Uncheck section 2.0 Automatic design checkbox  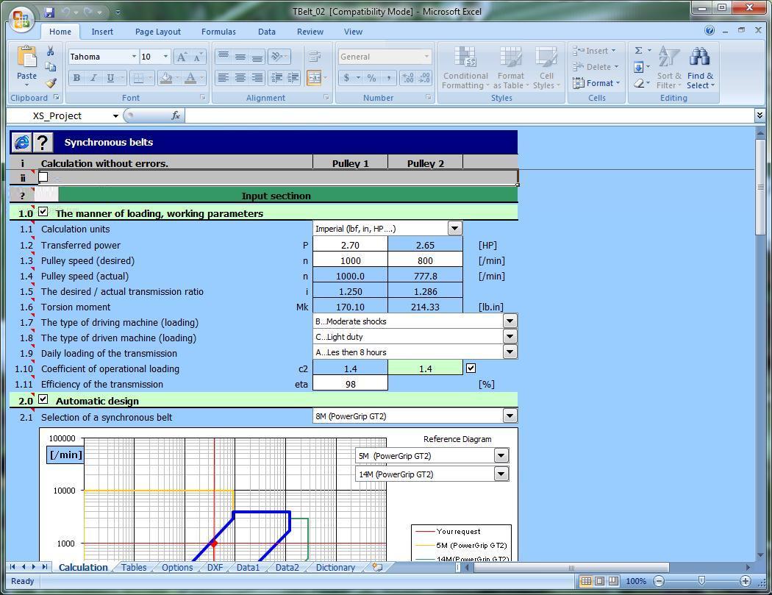(43, 399)
